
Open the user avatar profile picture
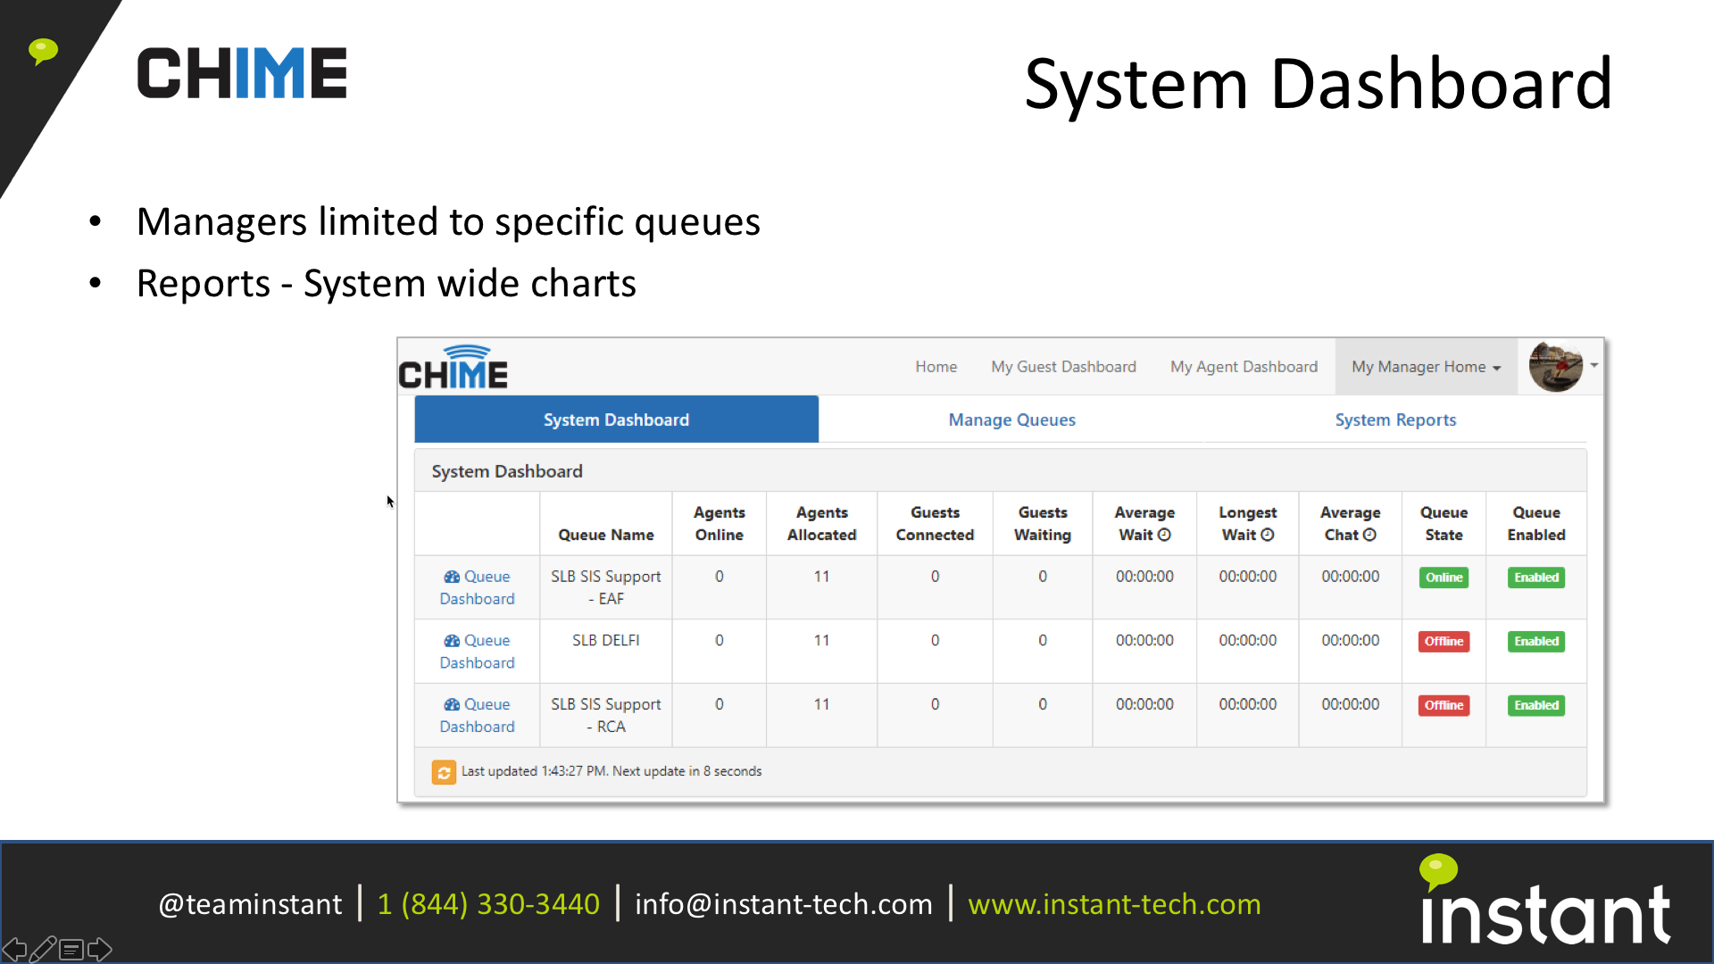[1555, 367]
